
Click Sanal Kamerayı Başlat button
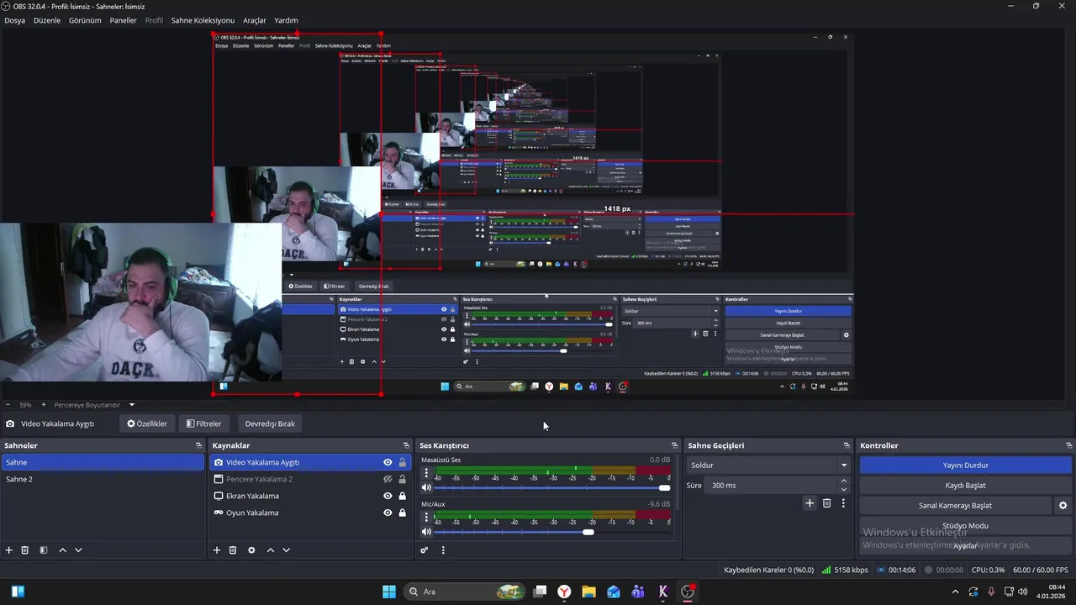point(955,506)
